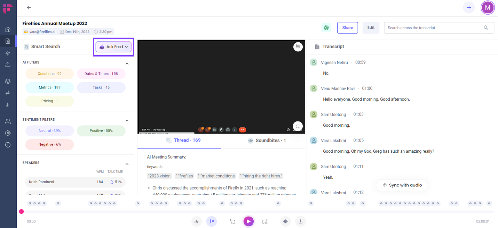Open the Ask Fred dropdown
The image size is (498, 228).
pos(113,47)
